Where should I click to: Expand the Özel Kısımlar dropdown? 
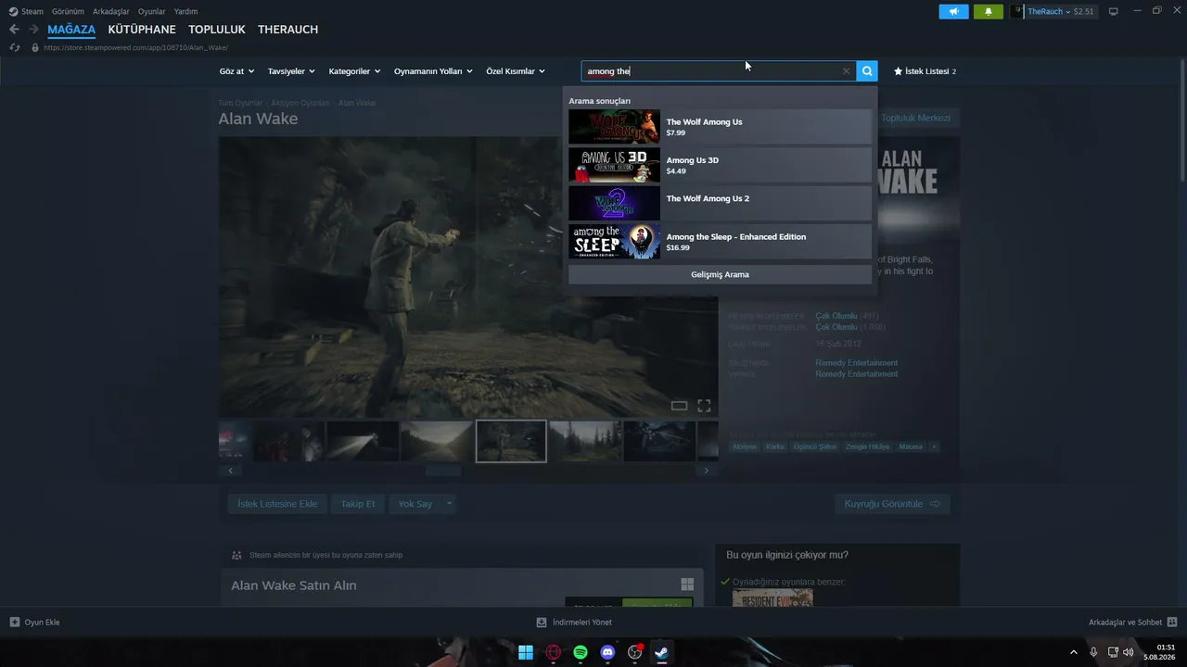pyautogui.click(x=516, y=71)
